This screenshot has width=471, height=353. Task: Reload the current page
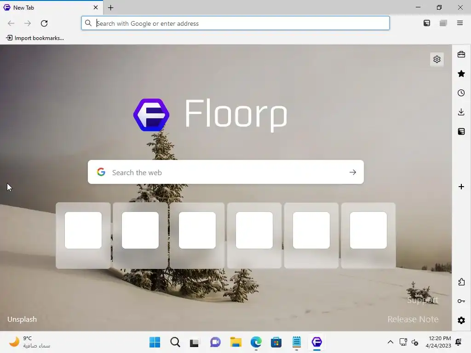pyautogui.click(x=44, y=23)
